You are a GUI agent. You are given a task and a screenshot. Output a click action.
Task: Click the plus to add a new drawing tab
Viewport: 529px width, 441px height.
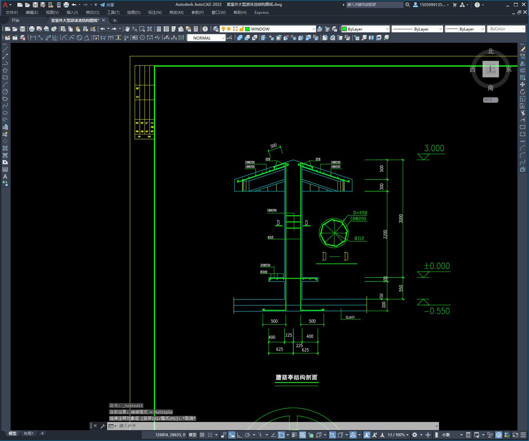[x=115, y=20]
